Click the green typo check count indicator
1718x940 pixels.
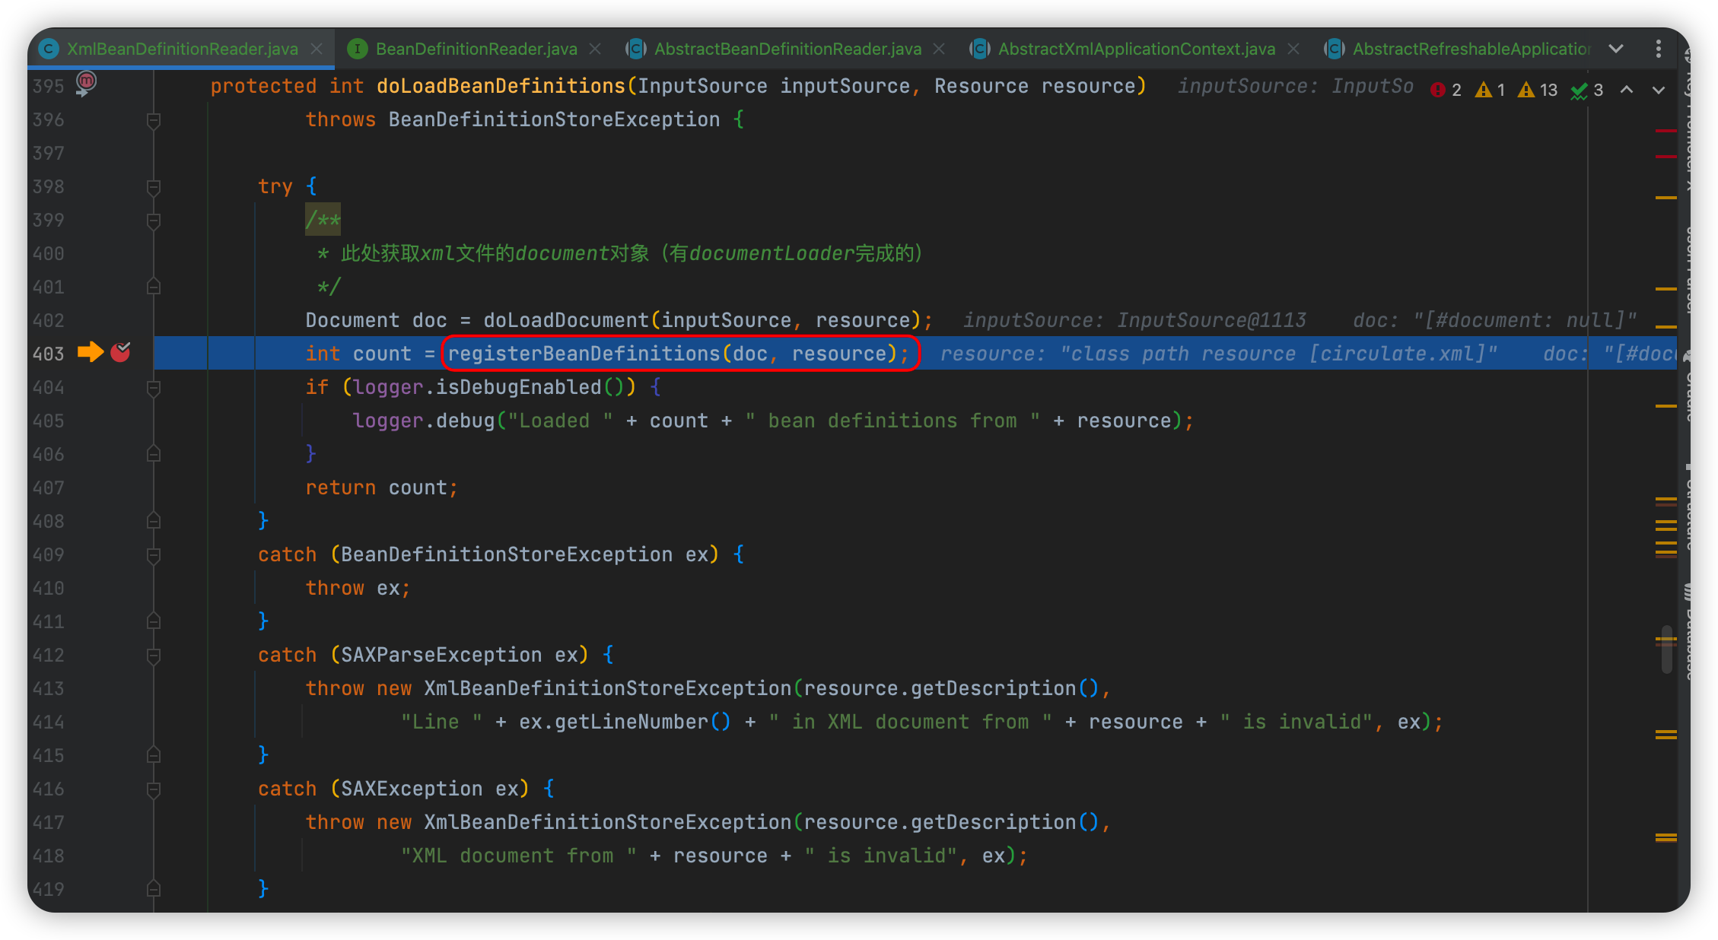[x=1587, y=90]
